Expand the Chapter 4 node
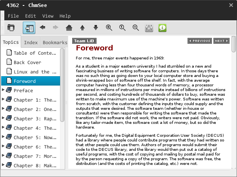This screenshot has width=237, height=177. (x=3, y=127)
